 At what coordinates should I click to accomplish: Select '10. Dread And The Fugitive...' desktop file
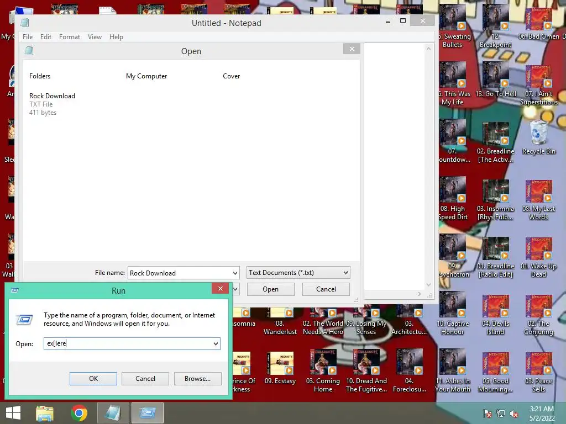[x=366, y=372]
